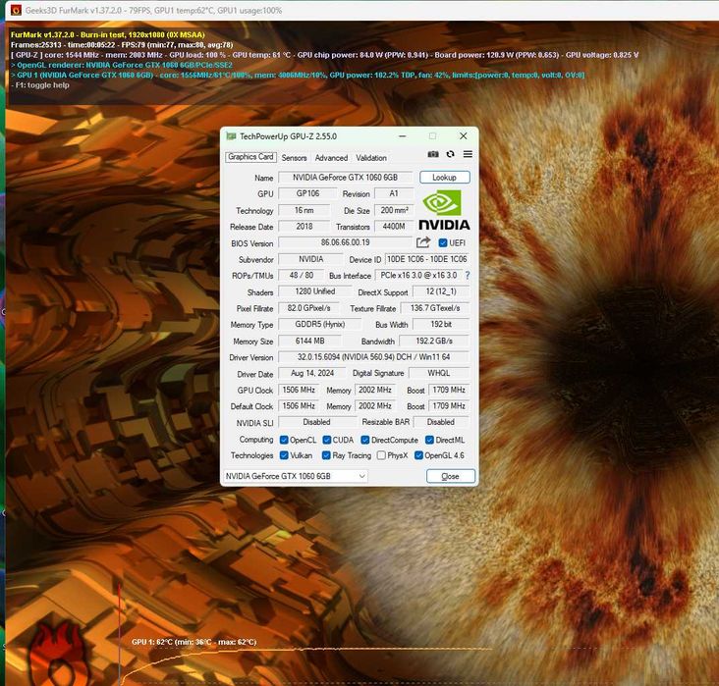Click the Shaders 1280 Unified value

[315, 291]
